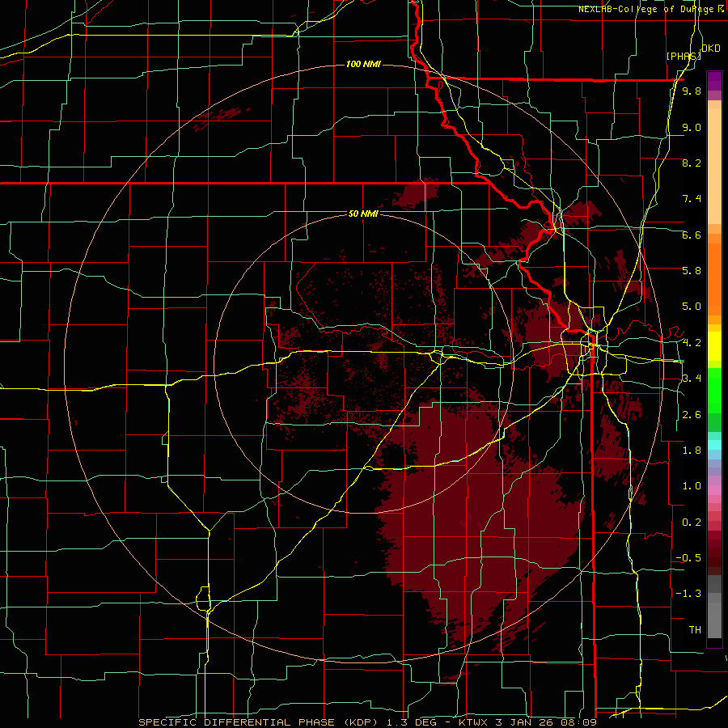The width and height of the screenshot is (728, 728).
Task: Click the 7.4 value on color scale
Action: coord(692,199)
